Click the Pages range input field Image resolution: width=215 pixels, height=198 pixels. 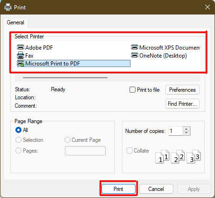click(85, 151)
